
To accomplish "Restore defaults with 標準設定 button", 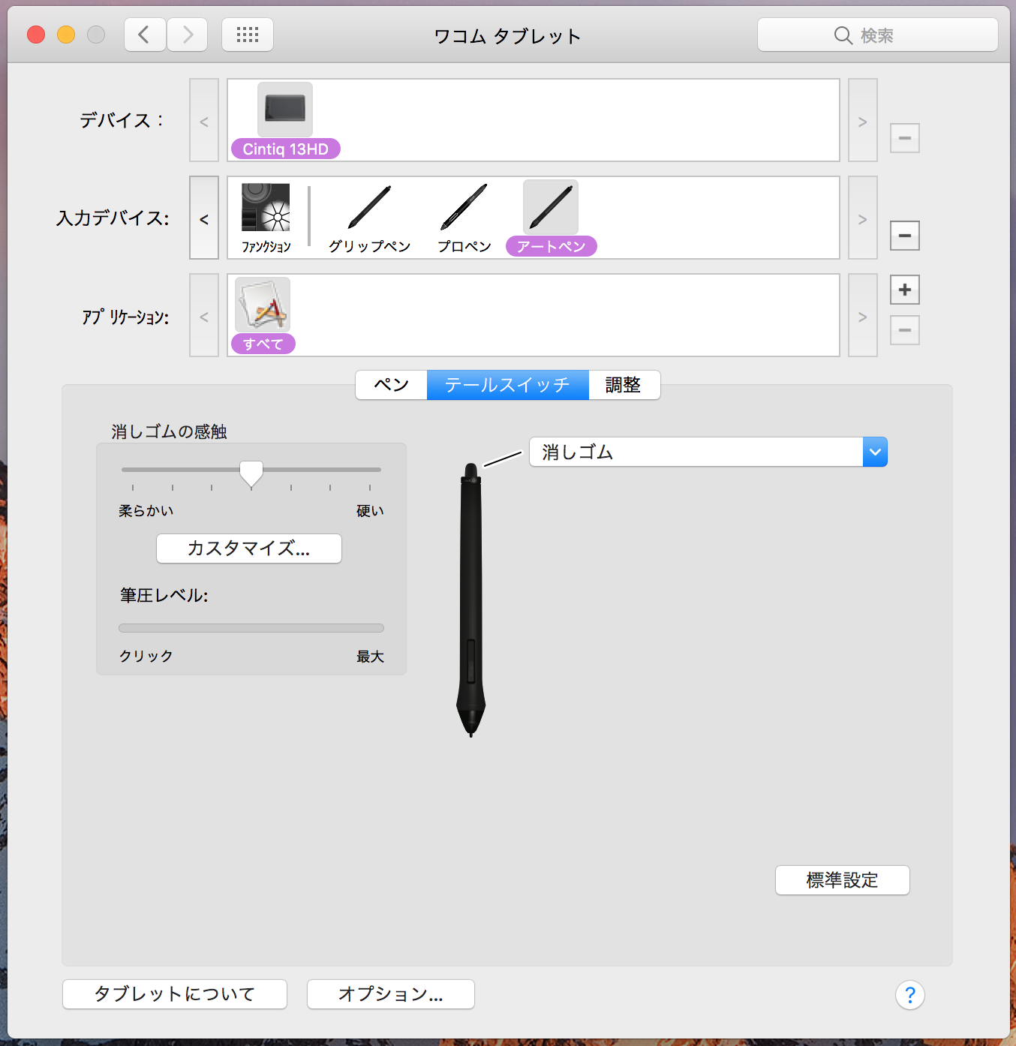I will (843, 880).
